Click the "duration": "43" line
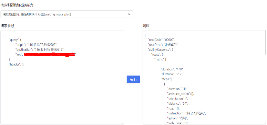 pyautogui.click(x=178, y=89)
